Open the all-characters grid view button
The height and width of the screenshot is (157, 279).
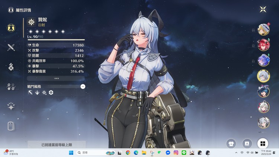263,144
